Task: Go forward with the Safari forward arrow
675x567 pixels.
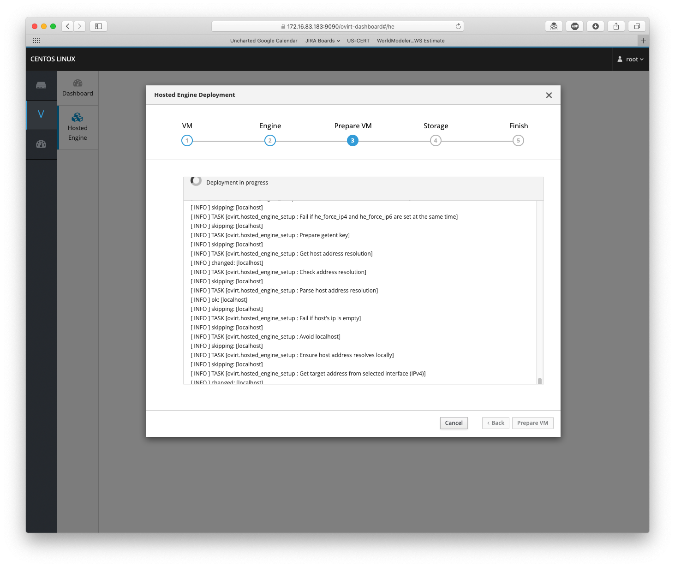Action: tap(80, 26)
